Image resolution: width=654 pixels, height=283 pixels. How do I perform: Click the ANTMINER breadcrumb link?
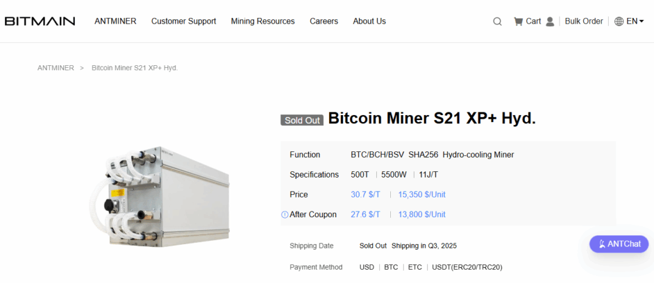click(x=56, y=68)
